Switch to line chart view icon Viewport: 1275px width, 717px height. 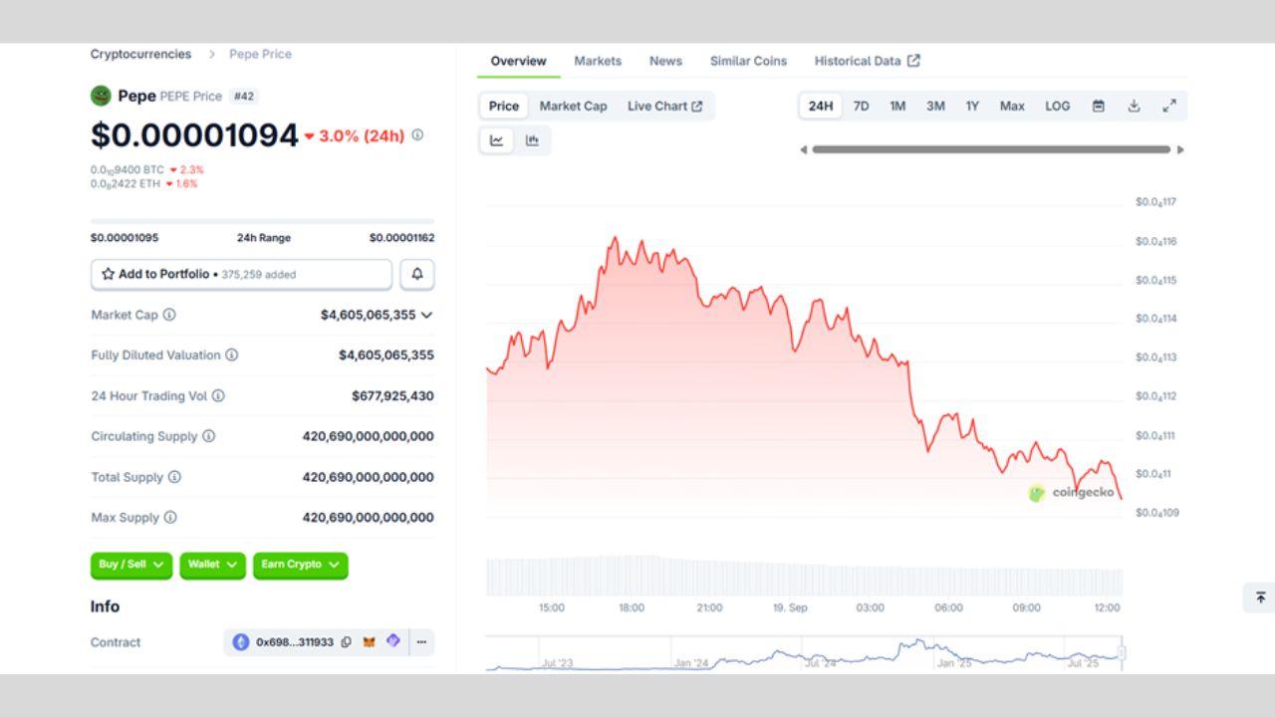coord(496,140)
